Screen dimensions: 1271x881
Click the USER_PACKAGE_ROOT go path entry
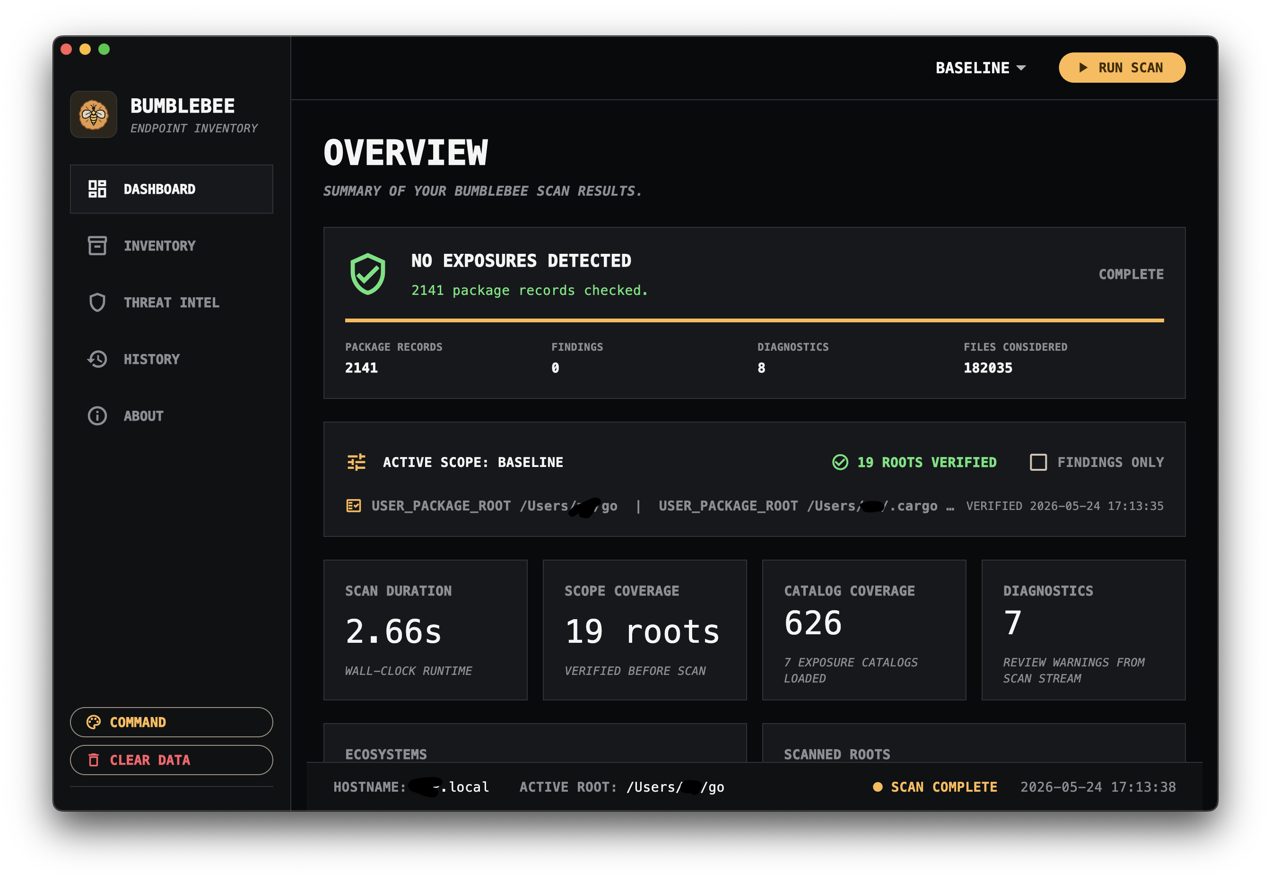pyautogui.click(x=495, y=506)
